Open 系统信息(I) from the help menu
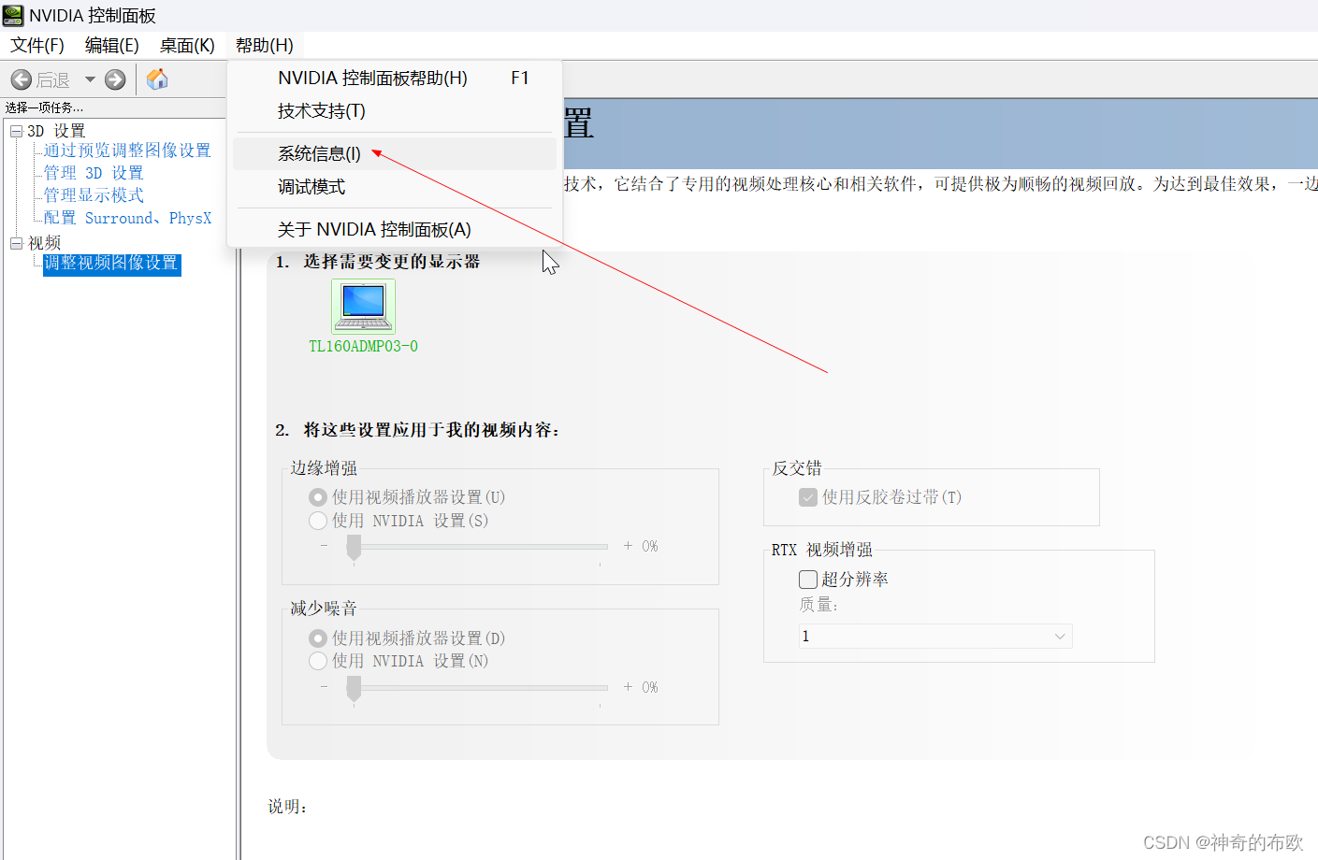1318x860 pixels. tap(395, 153)
